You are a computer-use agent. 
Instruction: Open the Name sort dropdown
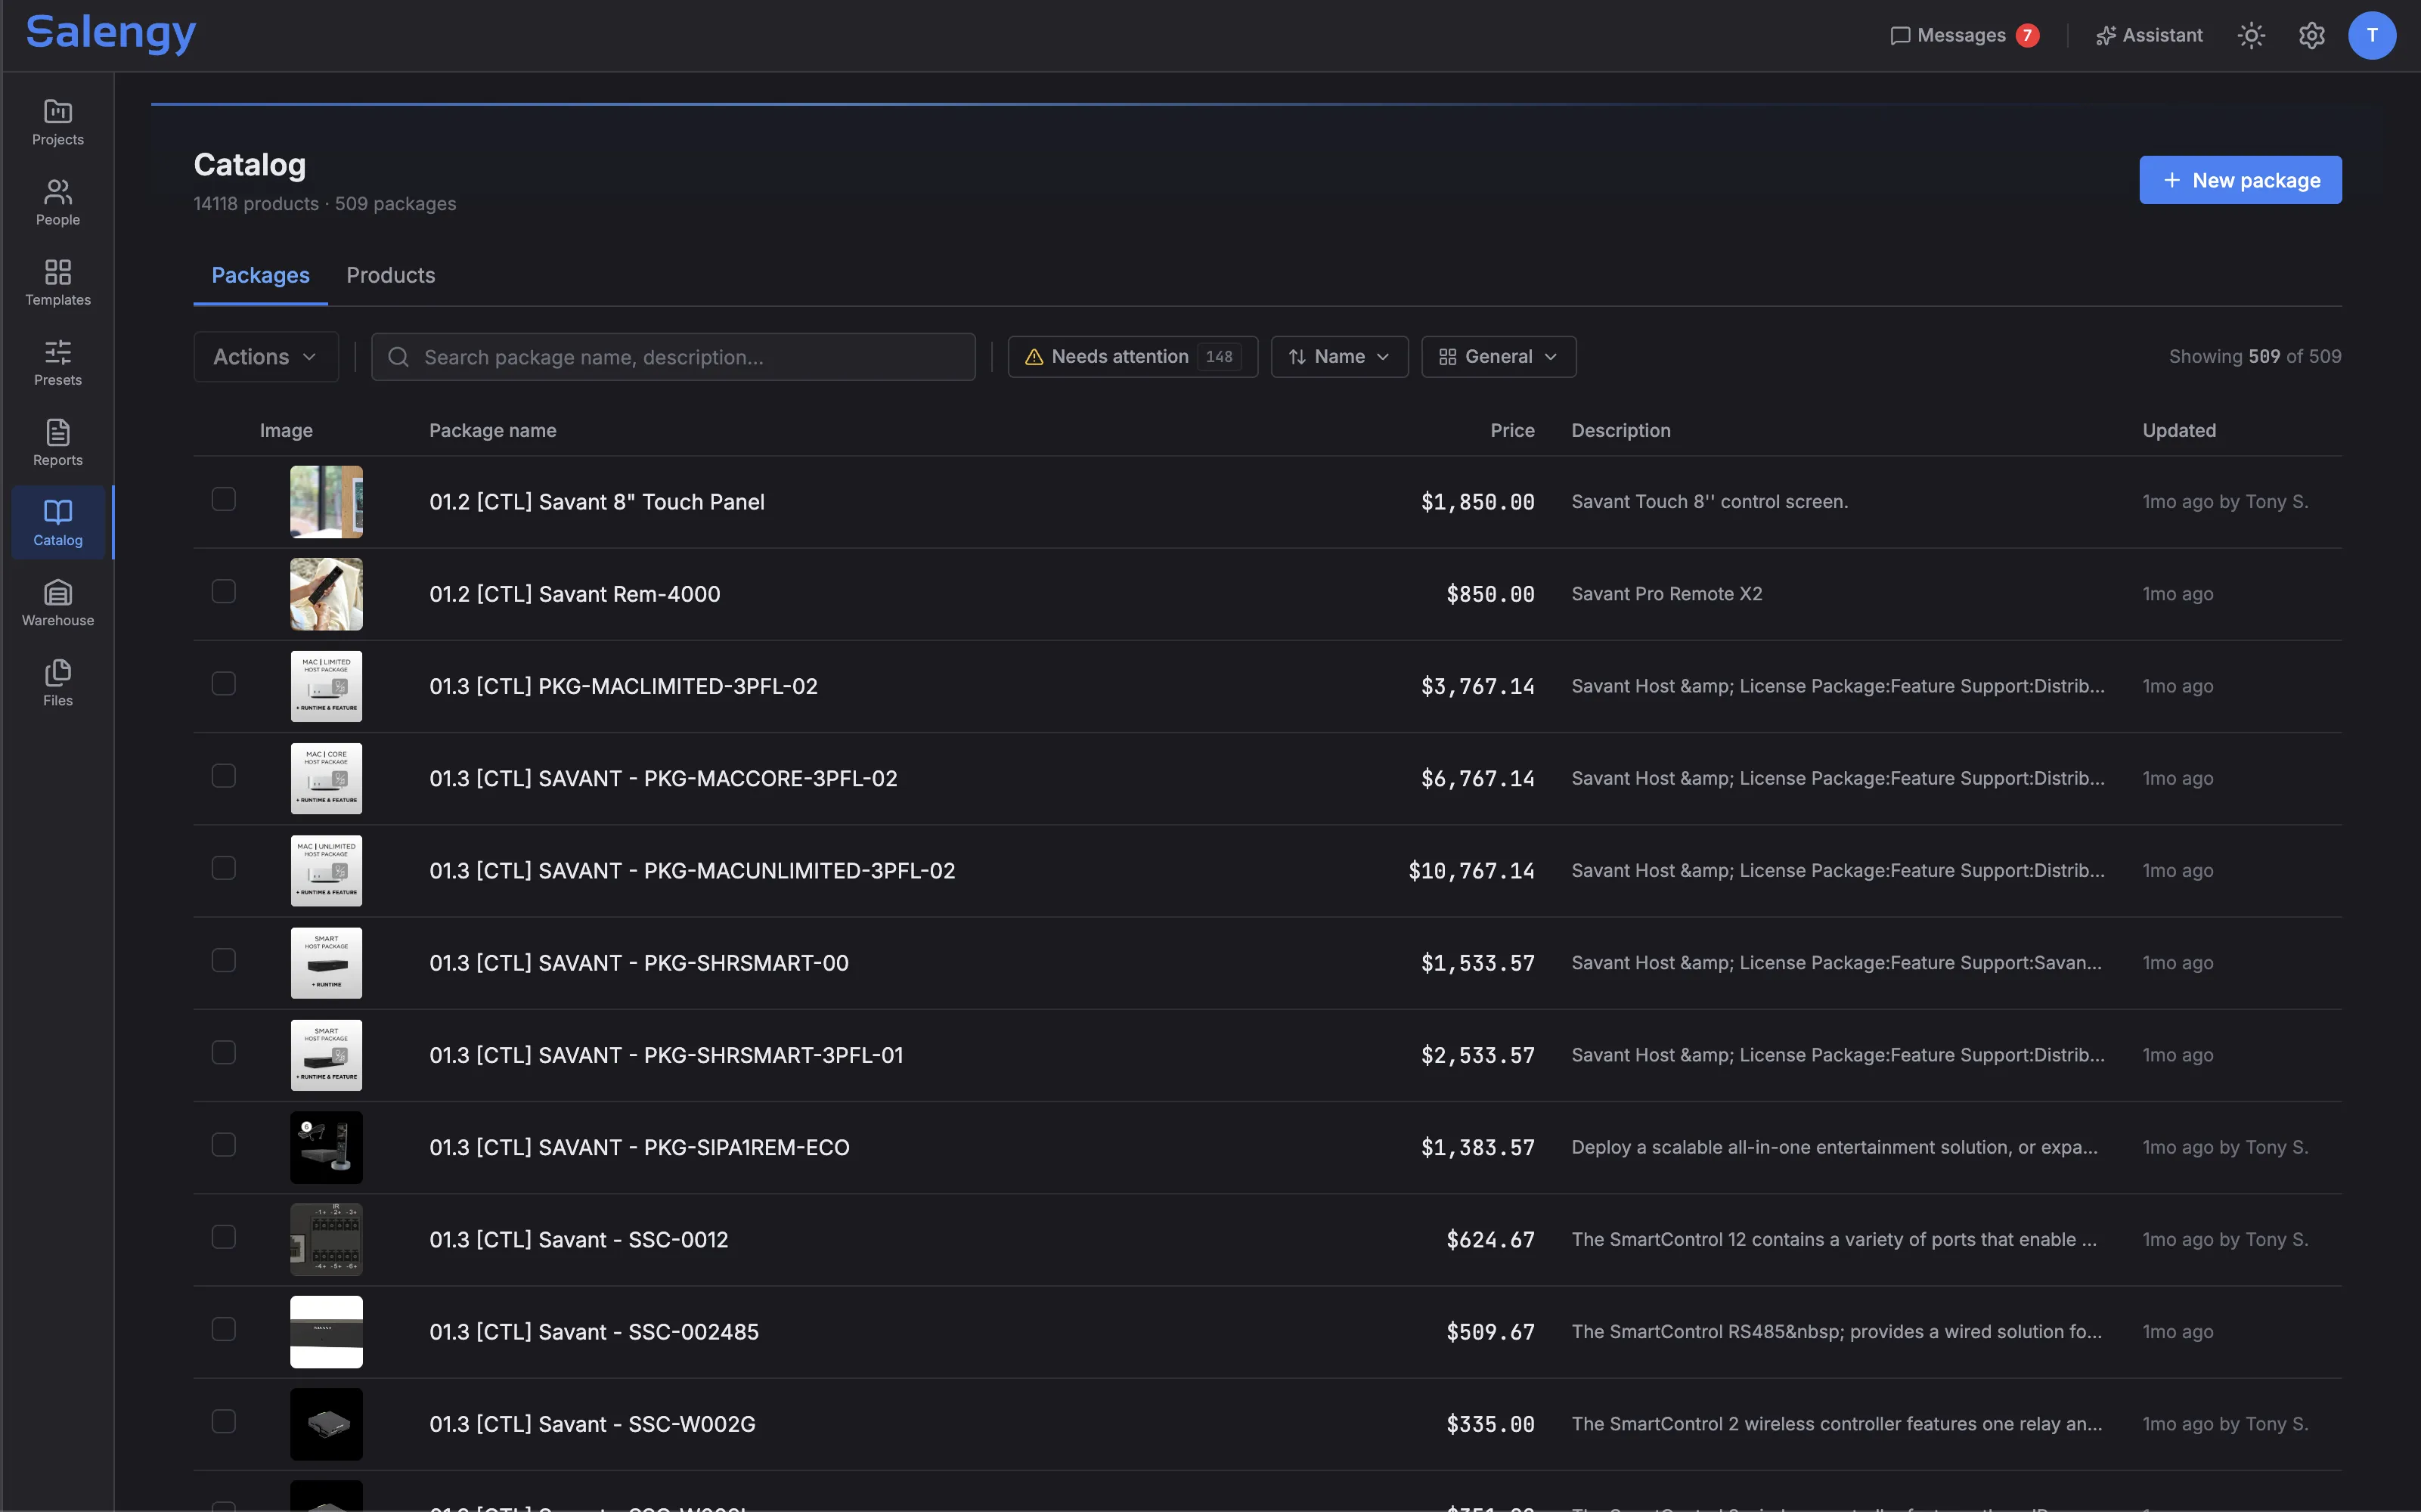pyautogui.click(x=1339, y=357)
